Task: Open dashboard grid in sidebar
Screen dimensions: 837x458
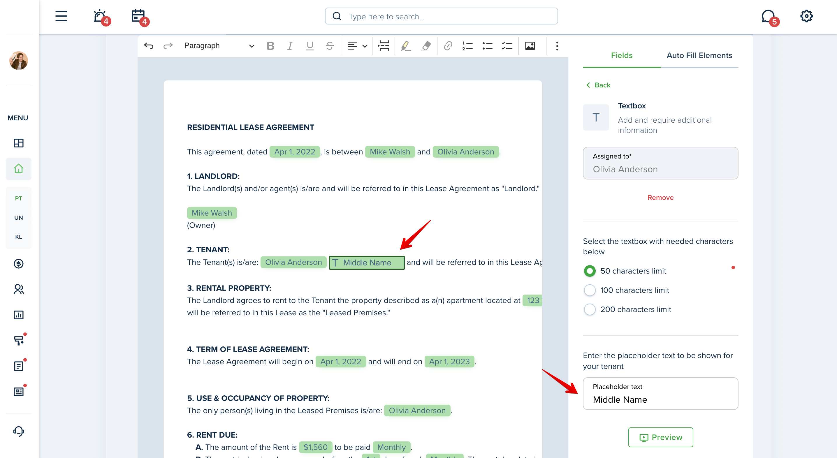Action: point(19,143)
